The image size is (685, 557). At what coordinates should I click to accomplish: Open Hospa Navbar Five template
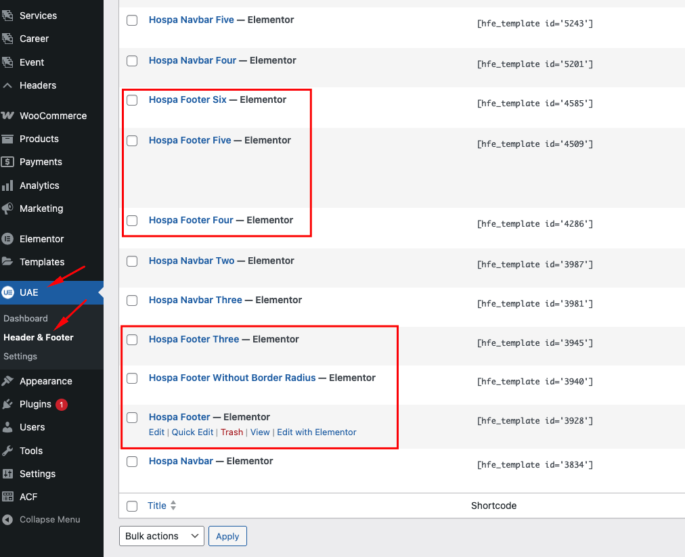point(192,20)
